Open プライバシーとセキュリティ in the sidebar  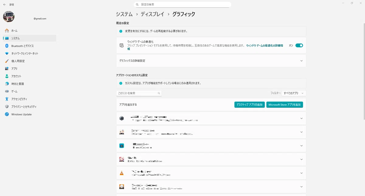pos(30,107)
